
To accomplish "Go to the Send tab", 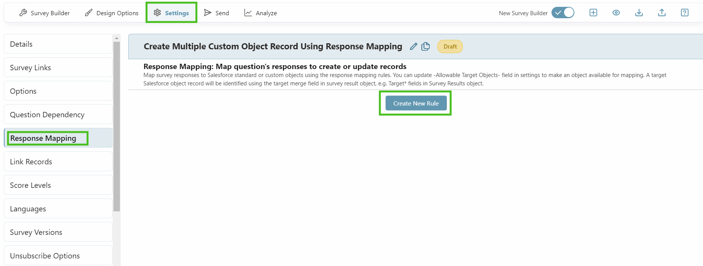I will [x=217, y=13].
